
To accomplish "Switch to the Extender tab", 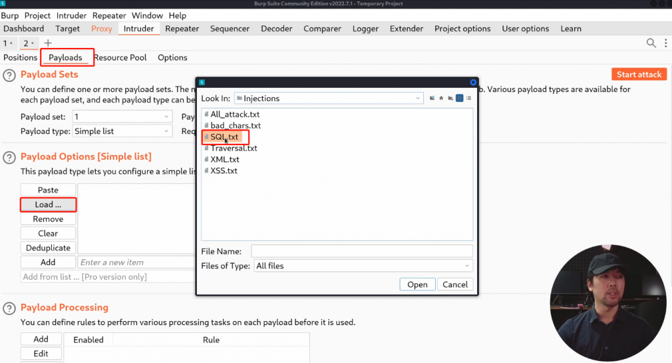I will tap(406, 29).
